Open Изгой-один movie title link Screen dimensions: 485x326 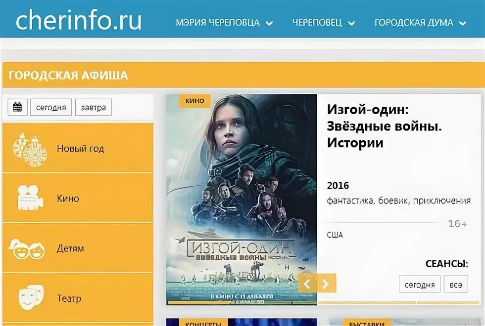pyautogui.click(x=384, y=126)
